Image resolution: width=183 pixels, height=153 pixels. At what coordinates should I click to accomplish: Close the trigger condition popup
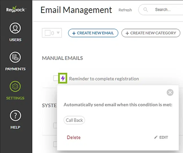click(x=170, y=92)
